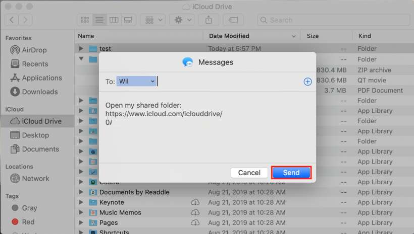This screenshot has height=234, width=414.
Task: Click the Edit Tags toolbar icon
Action: (x=233, y=20)
